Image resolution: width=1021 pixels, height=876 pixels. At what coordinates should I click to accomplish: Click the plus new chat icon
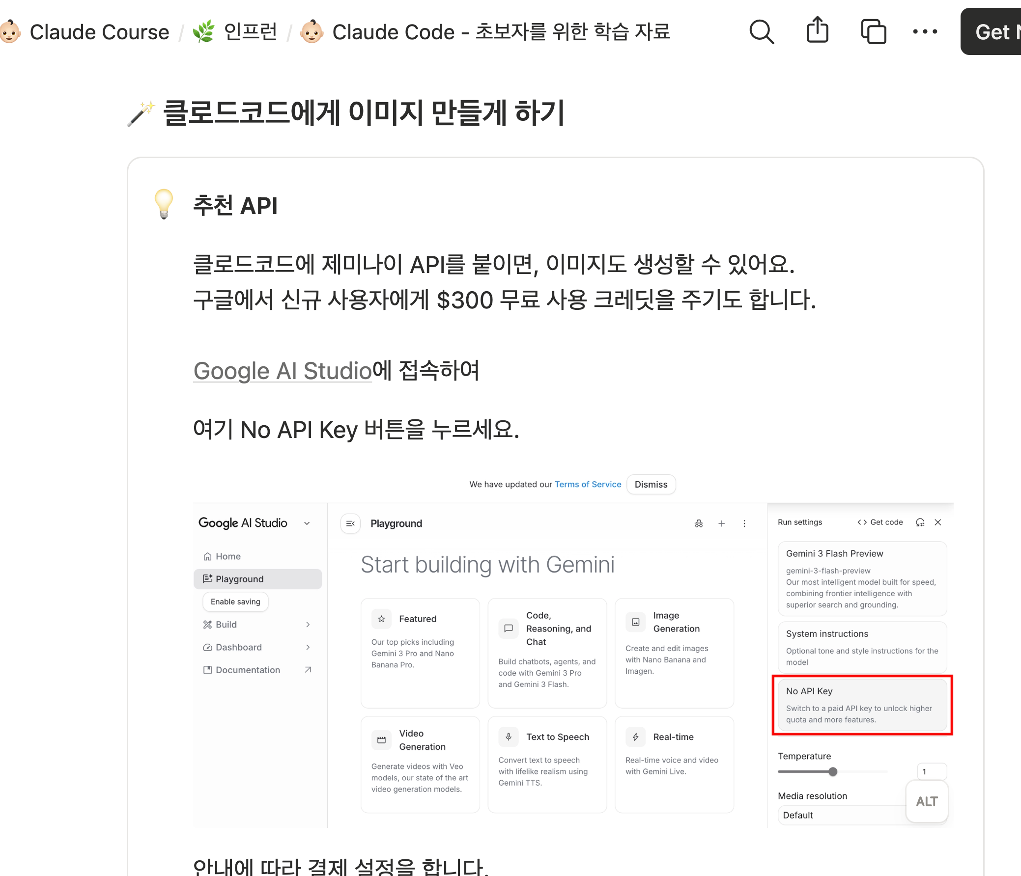721,523
